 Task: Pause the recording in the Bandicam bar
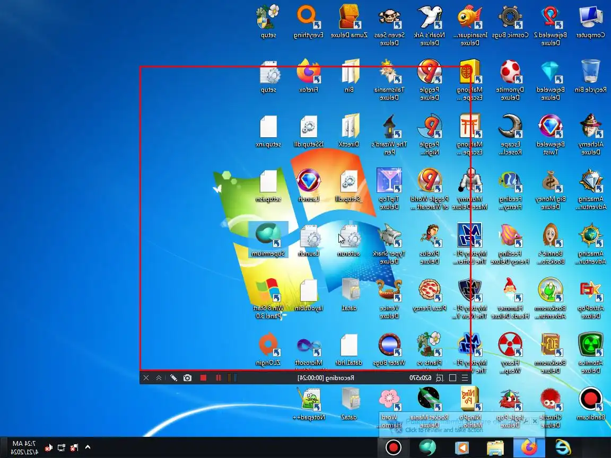pyautogui.click(x=218, y=378)
